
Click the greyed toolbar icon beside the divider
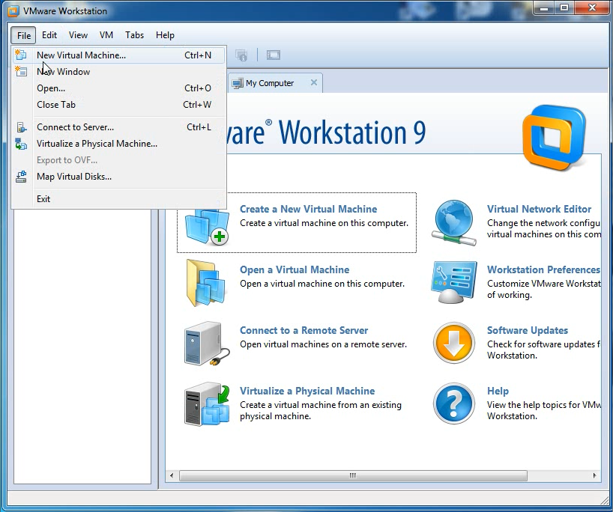coord(241,55)
